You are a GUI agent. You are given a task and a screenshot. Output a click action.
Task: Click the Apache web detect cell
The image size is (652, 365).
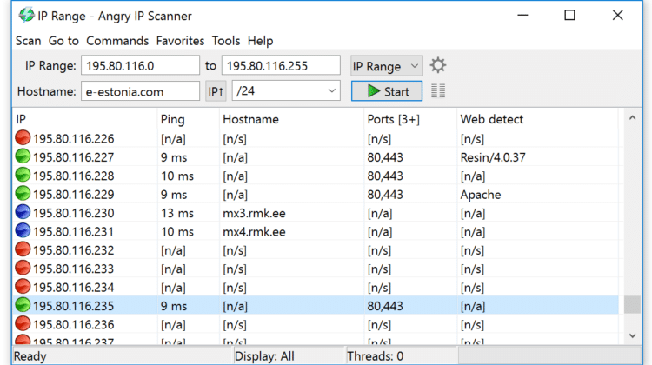pyautogui.click(x=481, y=195)
